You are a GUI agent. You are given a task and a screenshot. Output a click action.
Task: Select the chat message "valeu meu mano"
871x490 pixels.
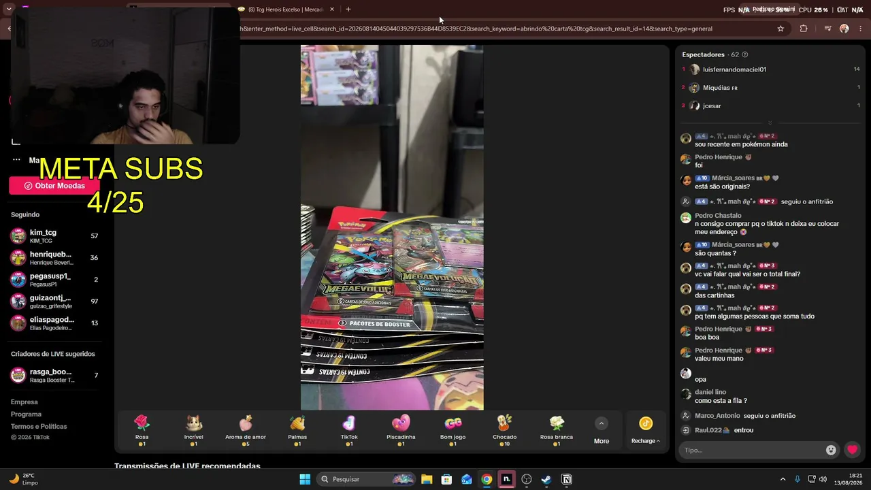(x=719, y=359)
